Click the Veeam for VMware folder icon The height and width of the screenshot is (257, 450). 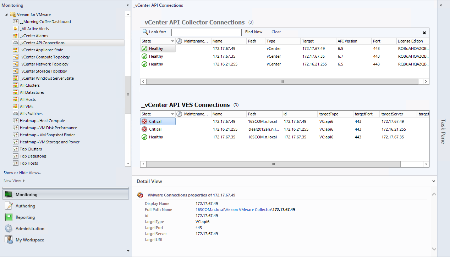[13, 15]
